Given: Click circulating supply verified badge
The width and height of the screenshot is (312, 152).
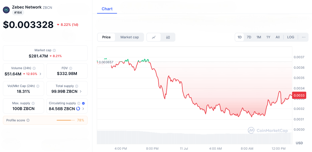Looking at the screenshot, I should (x=83, y=103).
